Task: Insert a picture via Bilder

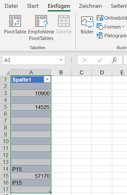Action: [x=87, y=25]
